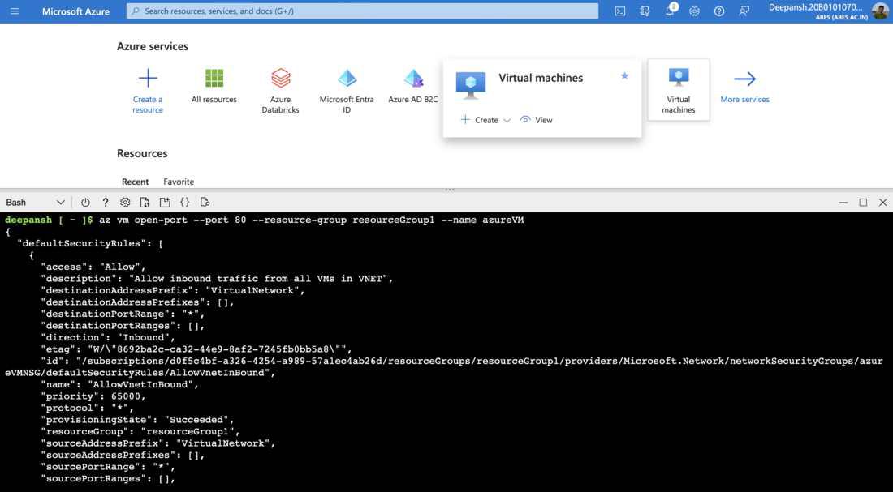Open the More services link text
The height and width of the screenshot is (492, 893).
pos(745,99)
